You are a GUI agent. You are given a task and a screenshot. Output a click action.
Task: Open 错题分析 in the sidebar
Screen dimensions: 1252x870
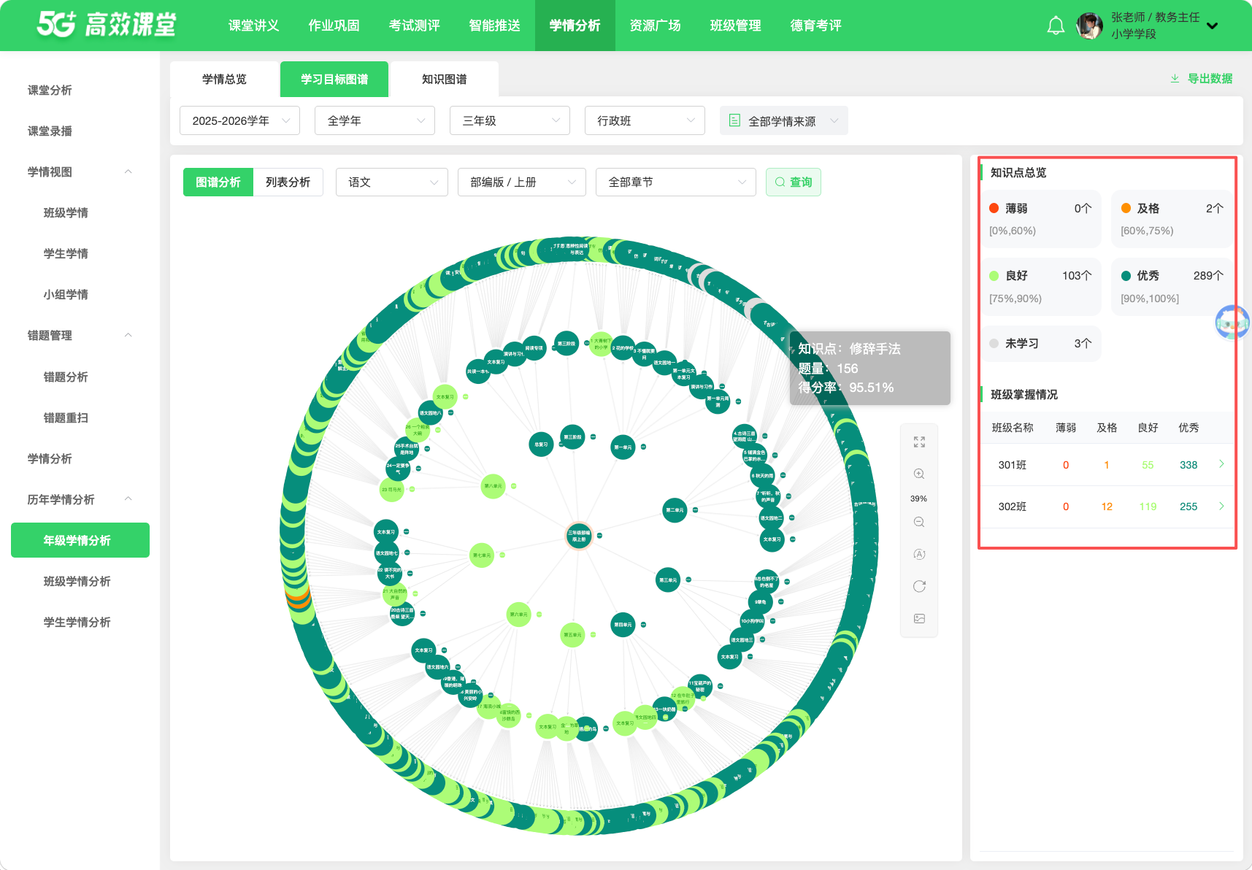coord(66,377)
